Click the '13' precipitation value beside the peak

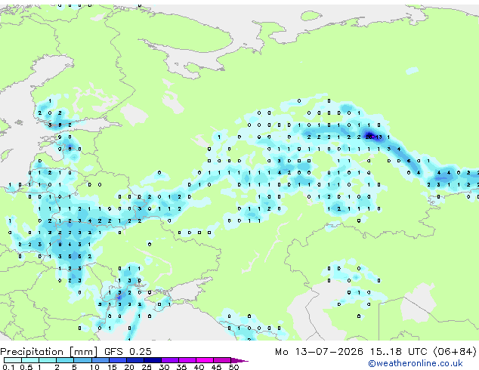pyautogui.click(x=379, y=137)
